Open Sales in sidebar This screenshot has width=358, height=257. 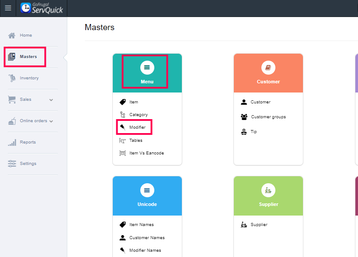25,99
